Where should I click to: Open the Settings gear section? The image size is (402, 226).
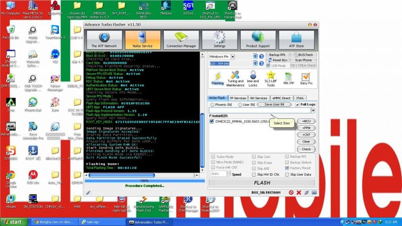click(219, 39)
